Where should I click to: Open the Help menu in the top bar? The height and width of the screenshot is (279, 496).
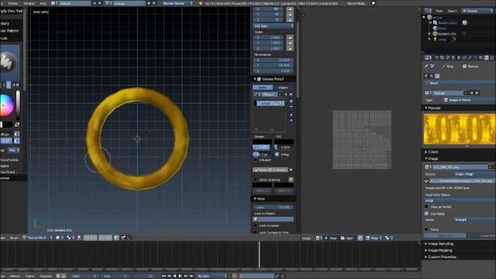[43, 3]
